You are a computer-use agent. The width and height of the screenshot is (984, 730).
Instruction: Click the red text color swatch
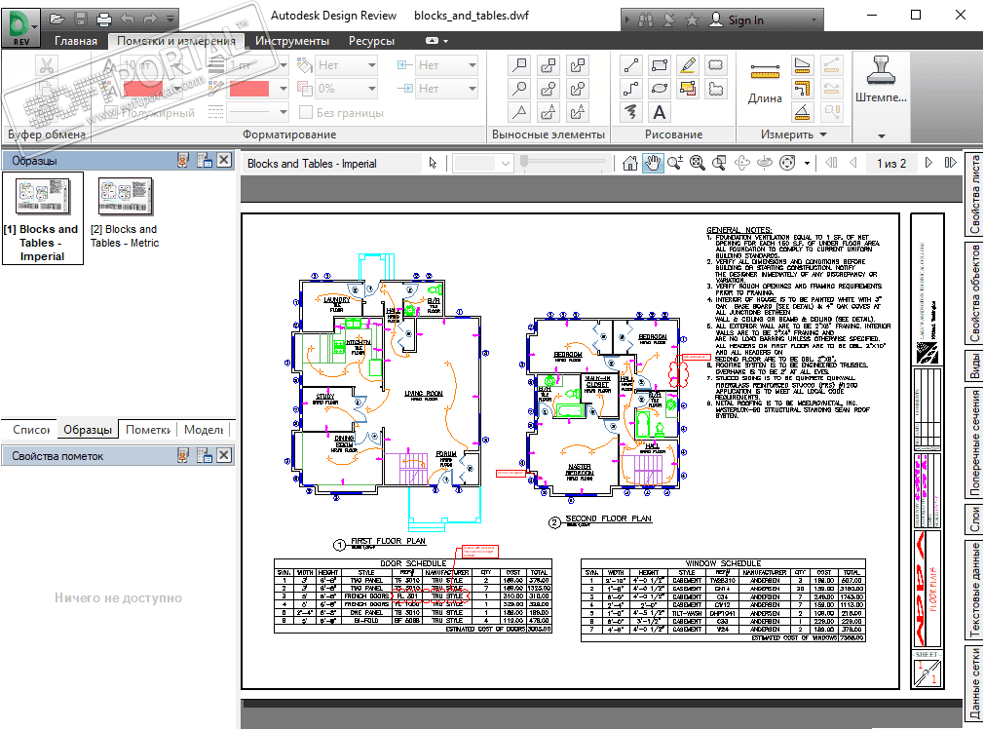point(143,89)
